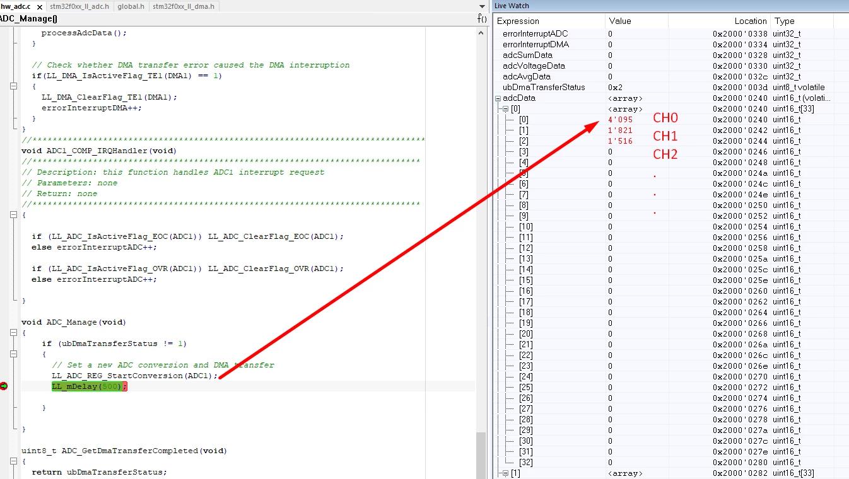Select array element [10] row
The width and height of the screenshot is (849, 479).
click(x=671, y=227)
